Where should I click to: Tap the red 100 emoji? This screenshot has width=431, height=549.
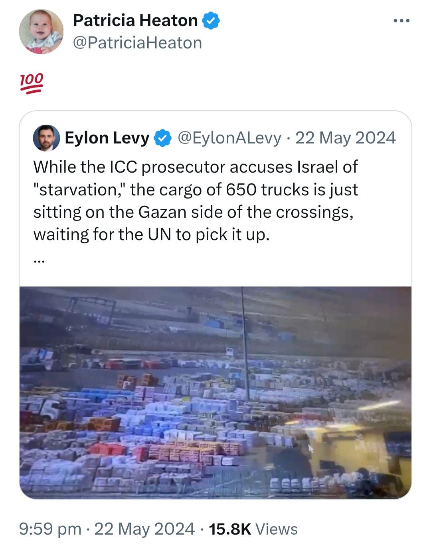32,83
